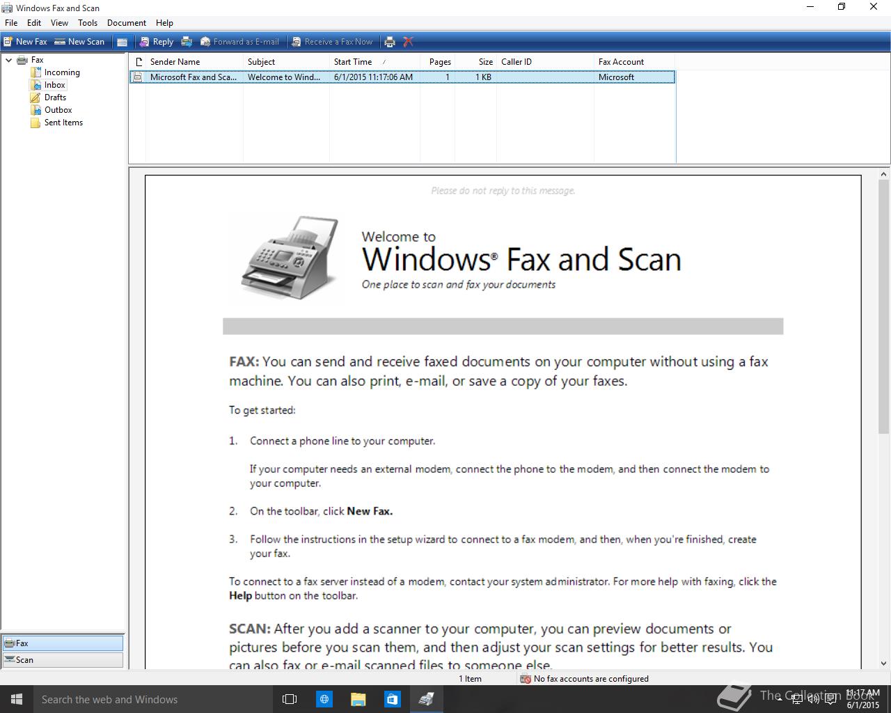
Task: Select the Drafts folder
Action: click(55, 97)
